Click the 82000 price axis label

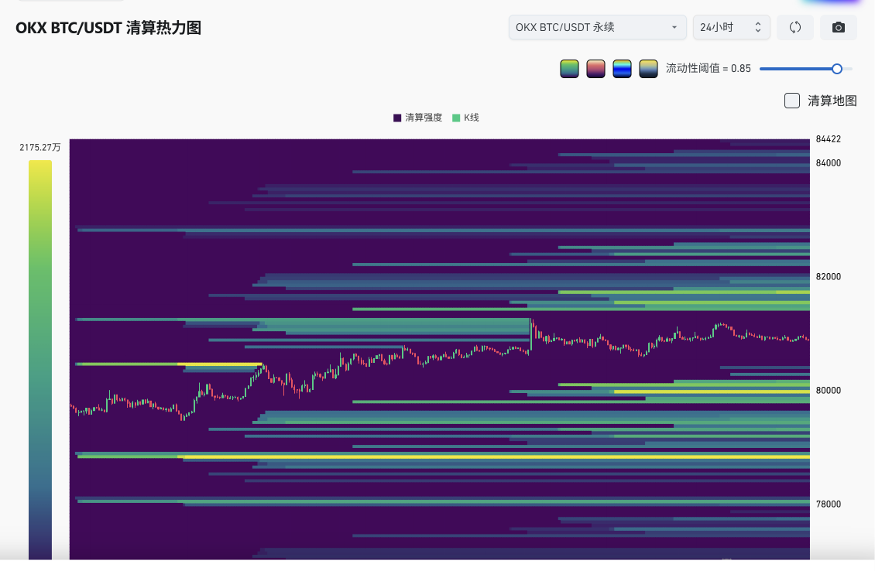pyautogui.click(x=828, y=276)
